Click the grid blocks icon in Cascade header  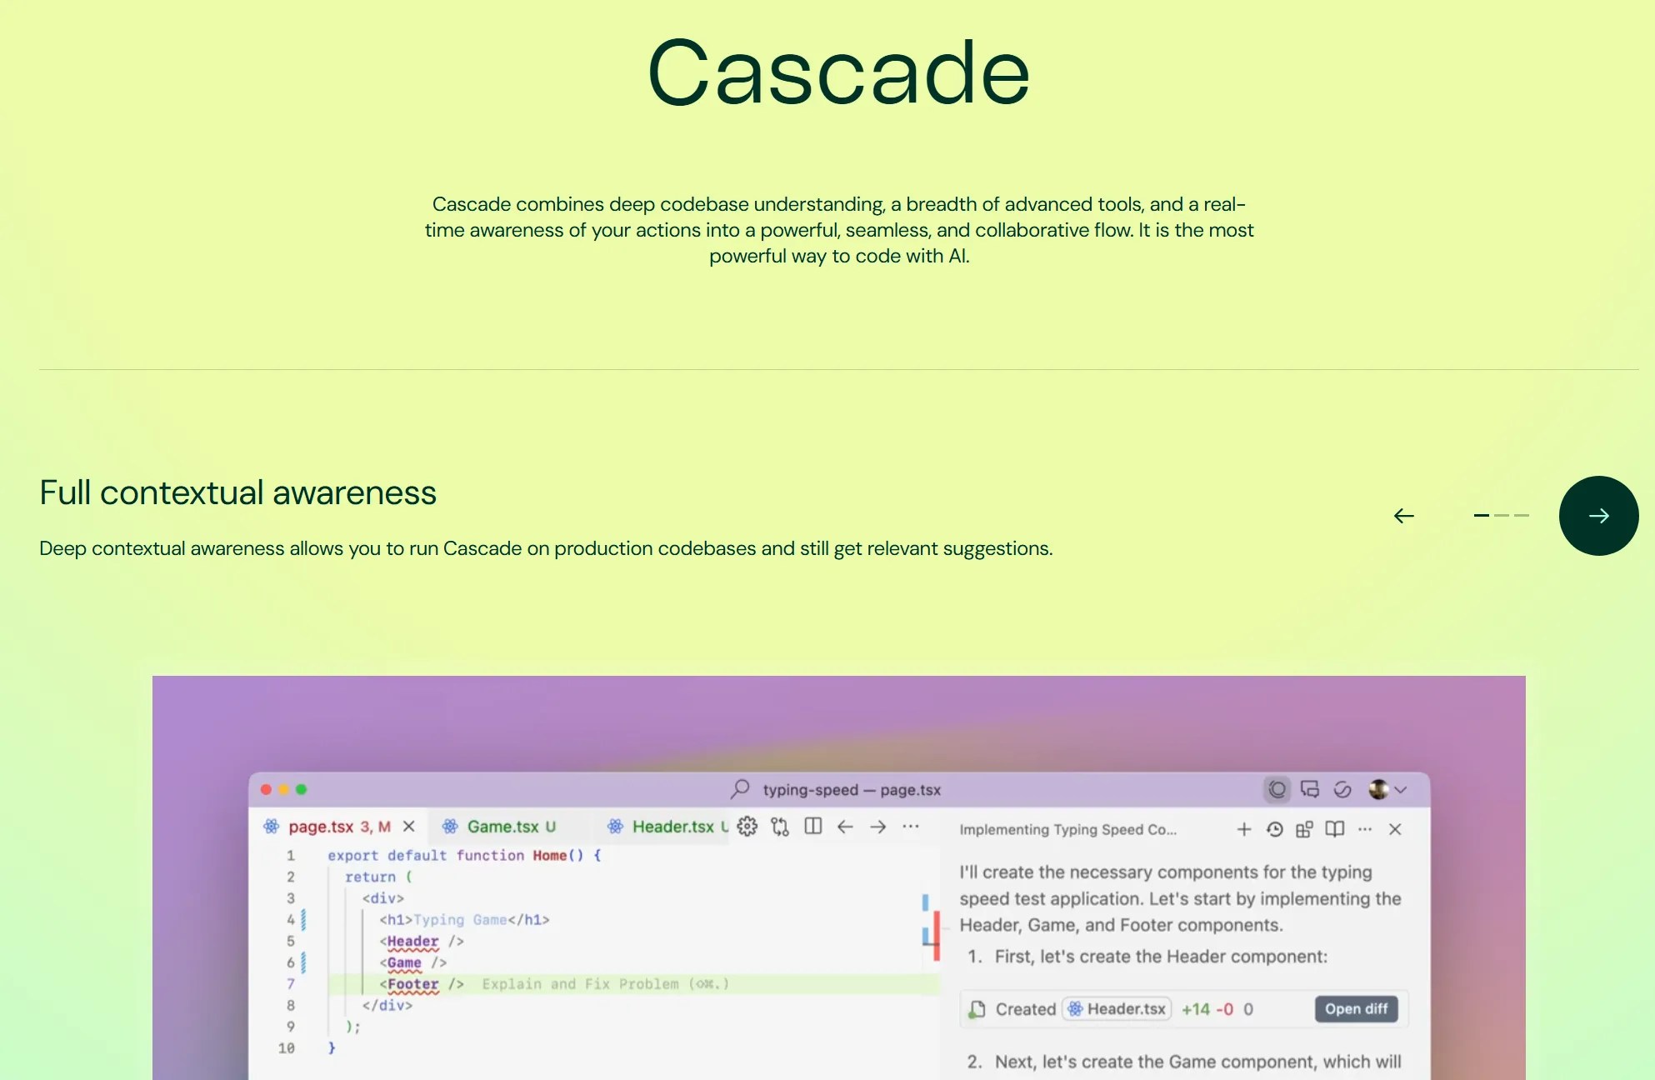point(1305,829)
